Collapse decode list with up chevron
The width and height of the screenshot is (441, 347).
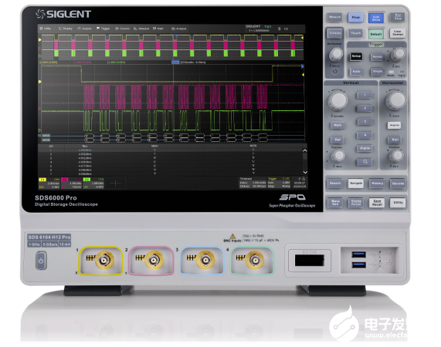point(305,150)
